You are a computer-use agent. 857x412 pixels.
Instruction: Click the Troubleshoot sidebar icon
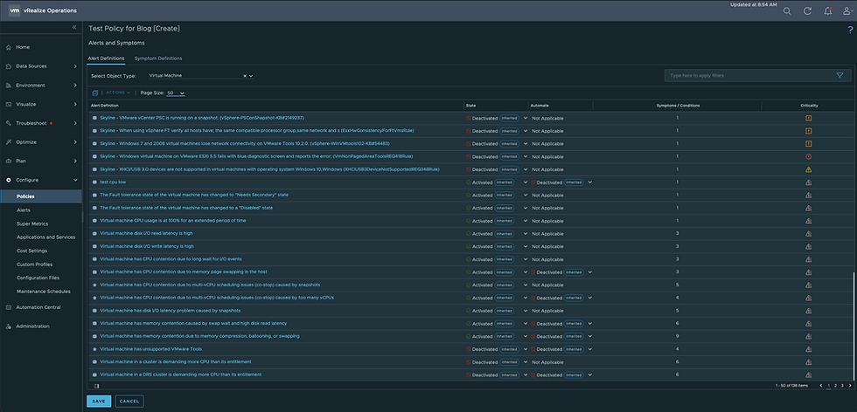pyautogui.click(x=8, y=123)
